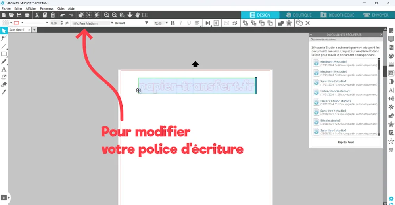Image resolution: width=395 pixels, height=205 pixels.
Task: Select the Line drawing tool
Action: 4,46
